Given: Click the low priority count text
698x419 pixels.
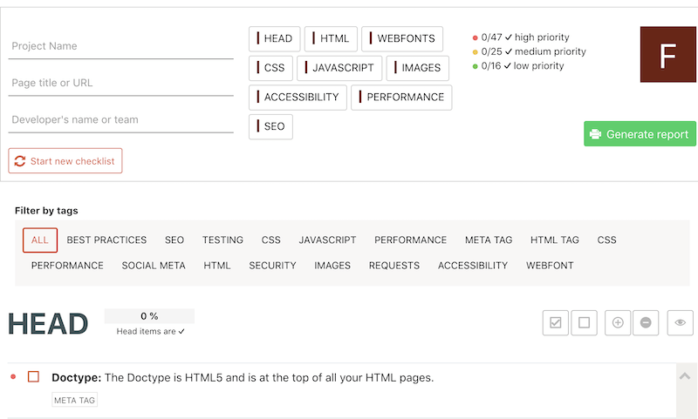Looking at the screenshot, I should point(523,65).
